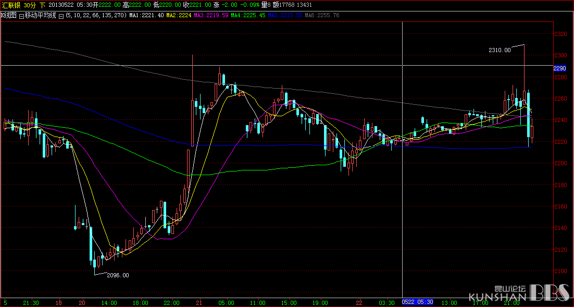Click the yellow 下 indicator in the header
The width and height of the screenshot is (574, 307).
(x=43, y=5)
